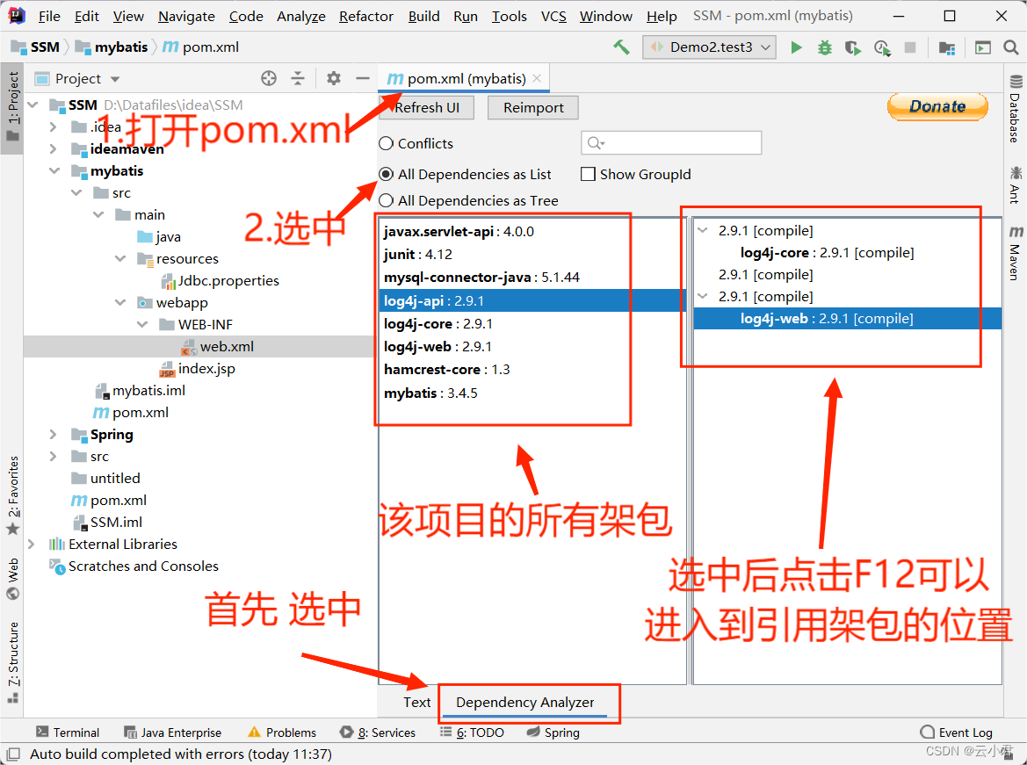The height and width of the screenshot is (765, 1027).
Task: Click the Refresh UI button
Action: [427, 107]
